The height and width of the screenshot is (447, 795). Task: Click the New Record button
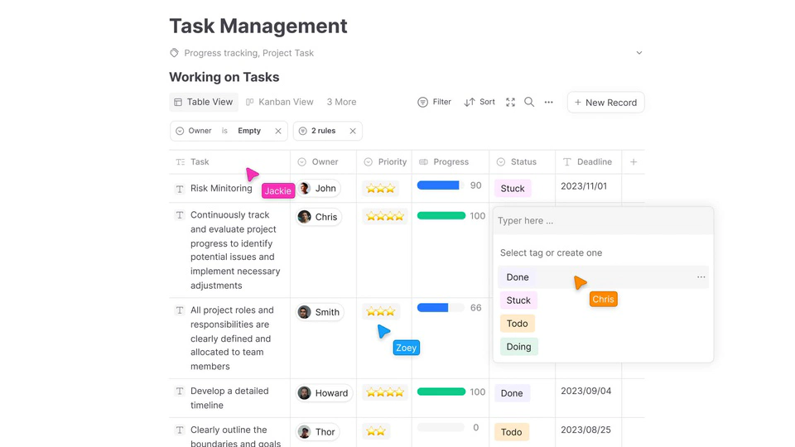(605, 103)
